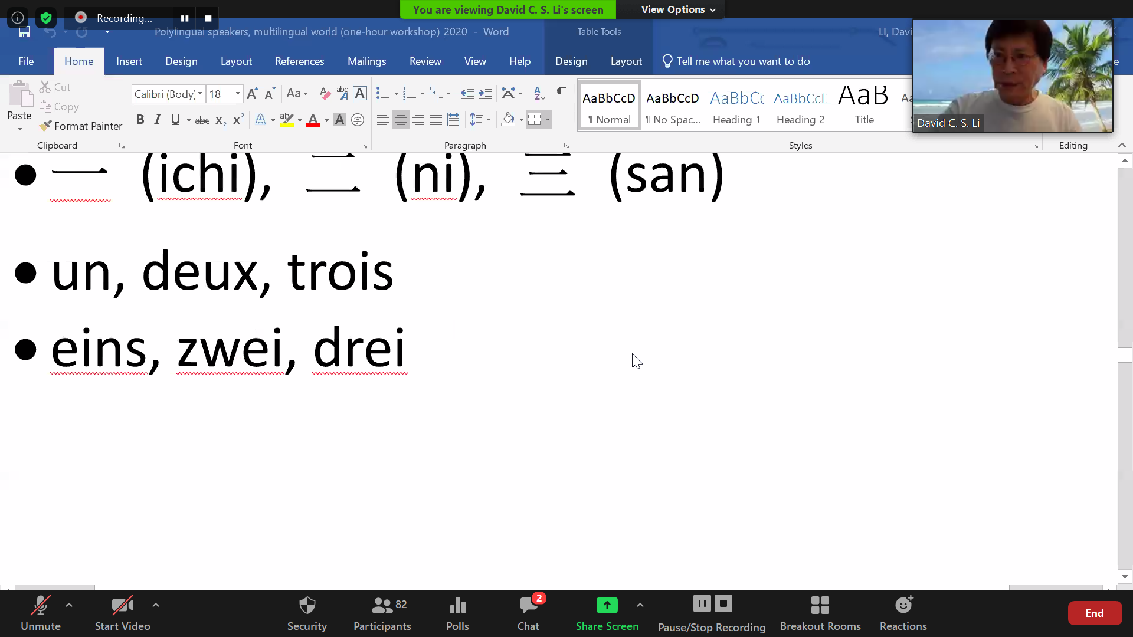Open the Zoom Polls panel
The width and height of the screenshot is (1133, 637).
(457, 613)
